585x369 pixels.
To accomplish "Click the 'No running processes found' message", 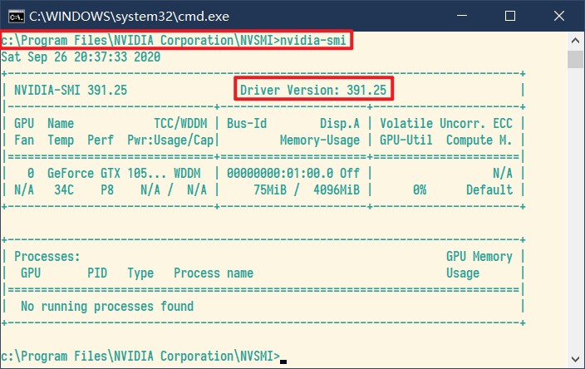I will [107, 307].
